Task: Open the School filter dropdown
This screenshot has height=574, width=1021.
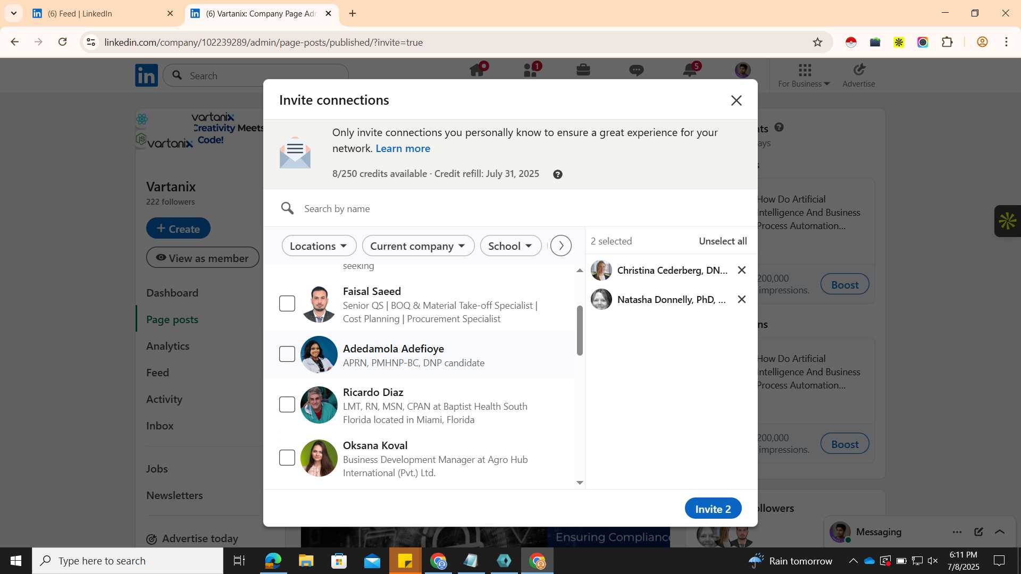Action: (510, 246)
